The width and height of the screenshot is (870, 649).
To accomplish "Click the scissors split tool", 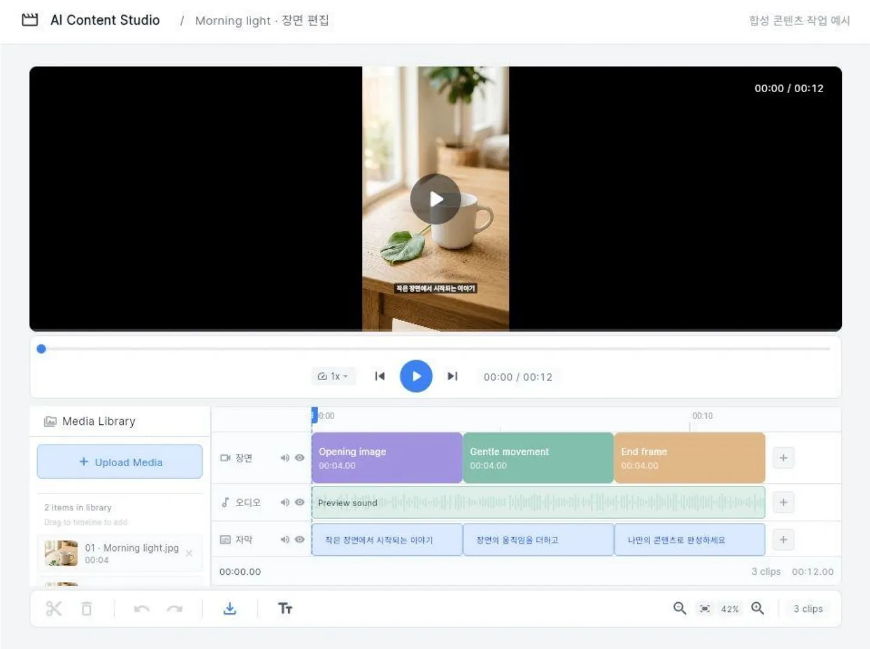I will pyautogui.click(x=54, y=608).
